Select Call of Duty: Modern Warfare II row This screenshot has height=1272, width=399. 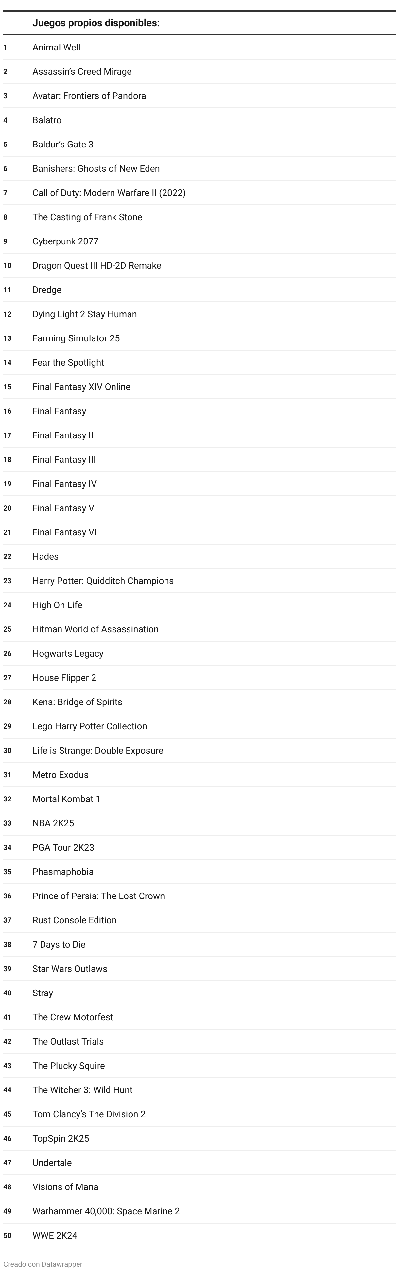pyautogui.click(x=199, y=193)
